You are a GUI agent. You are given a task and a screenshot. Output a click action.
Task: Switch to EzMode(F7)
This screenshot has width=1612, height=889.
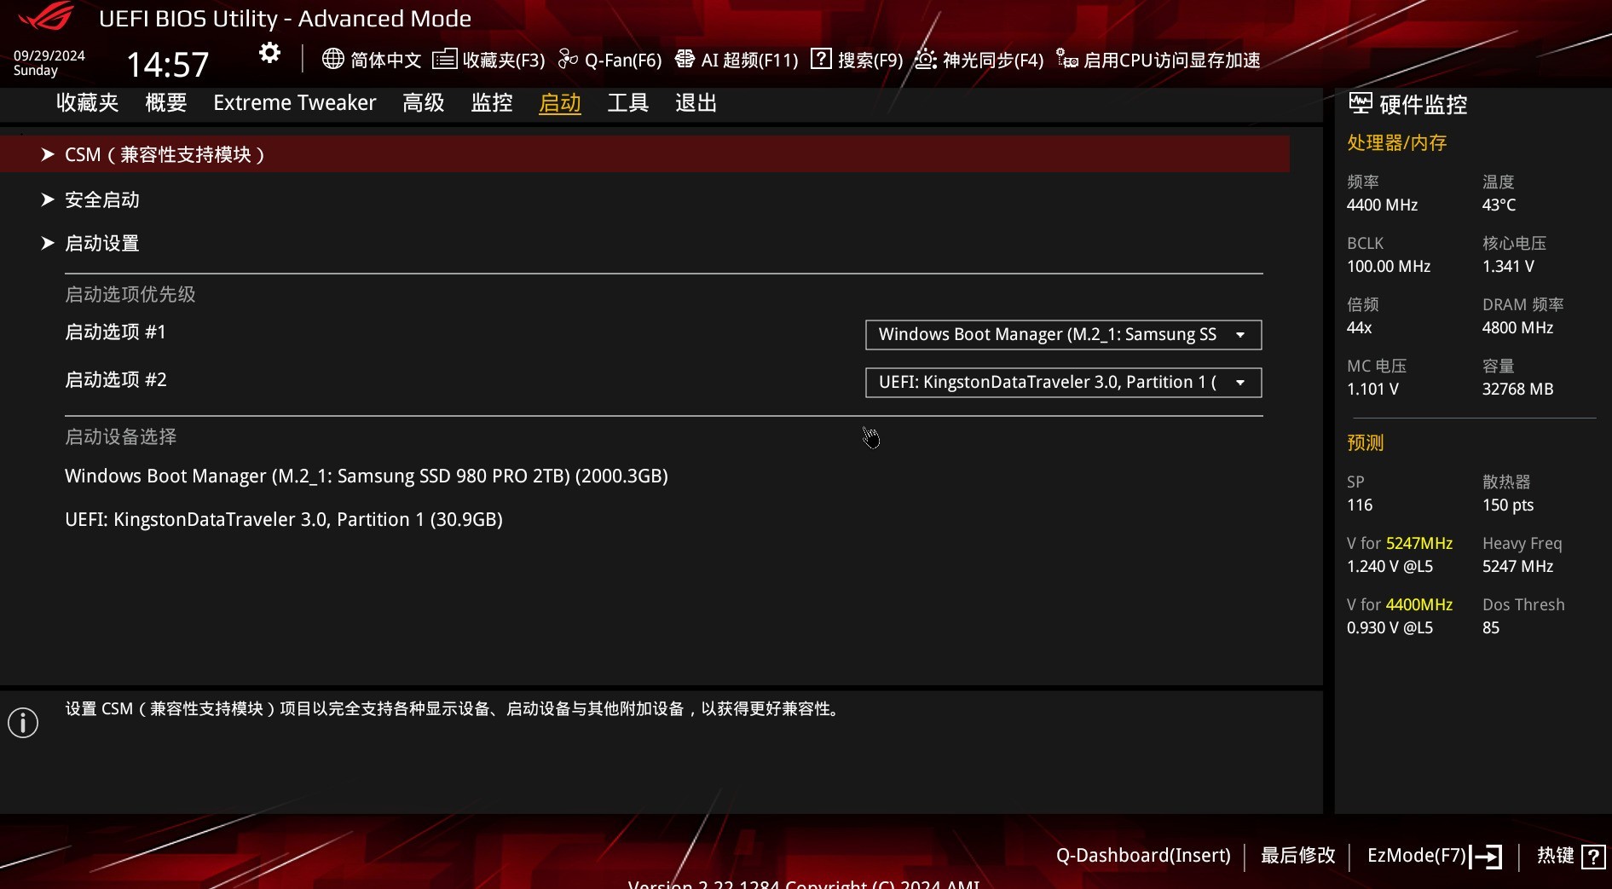[1417, 855]
